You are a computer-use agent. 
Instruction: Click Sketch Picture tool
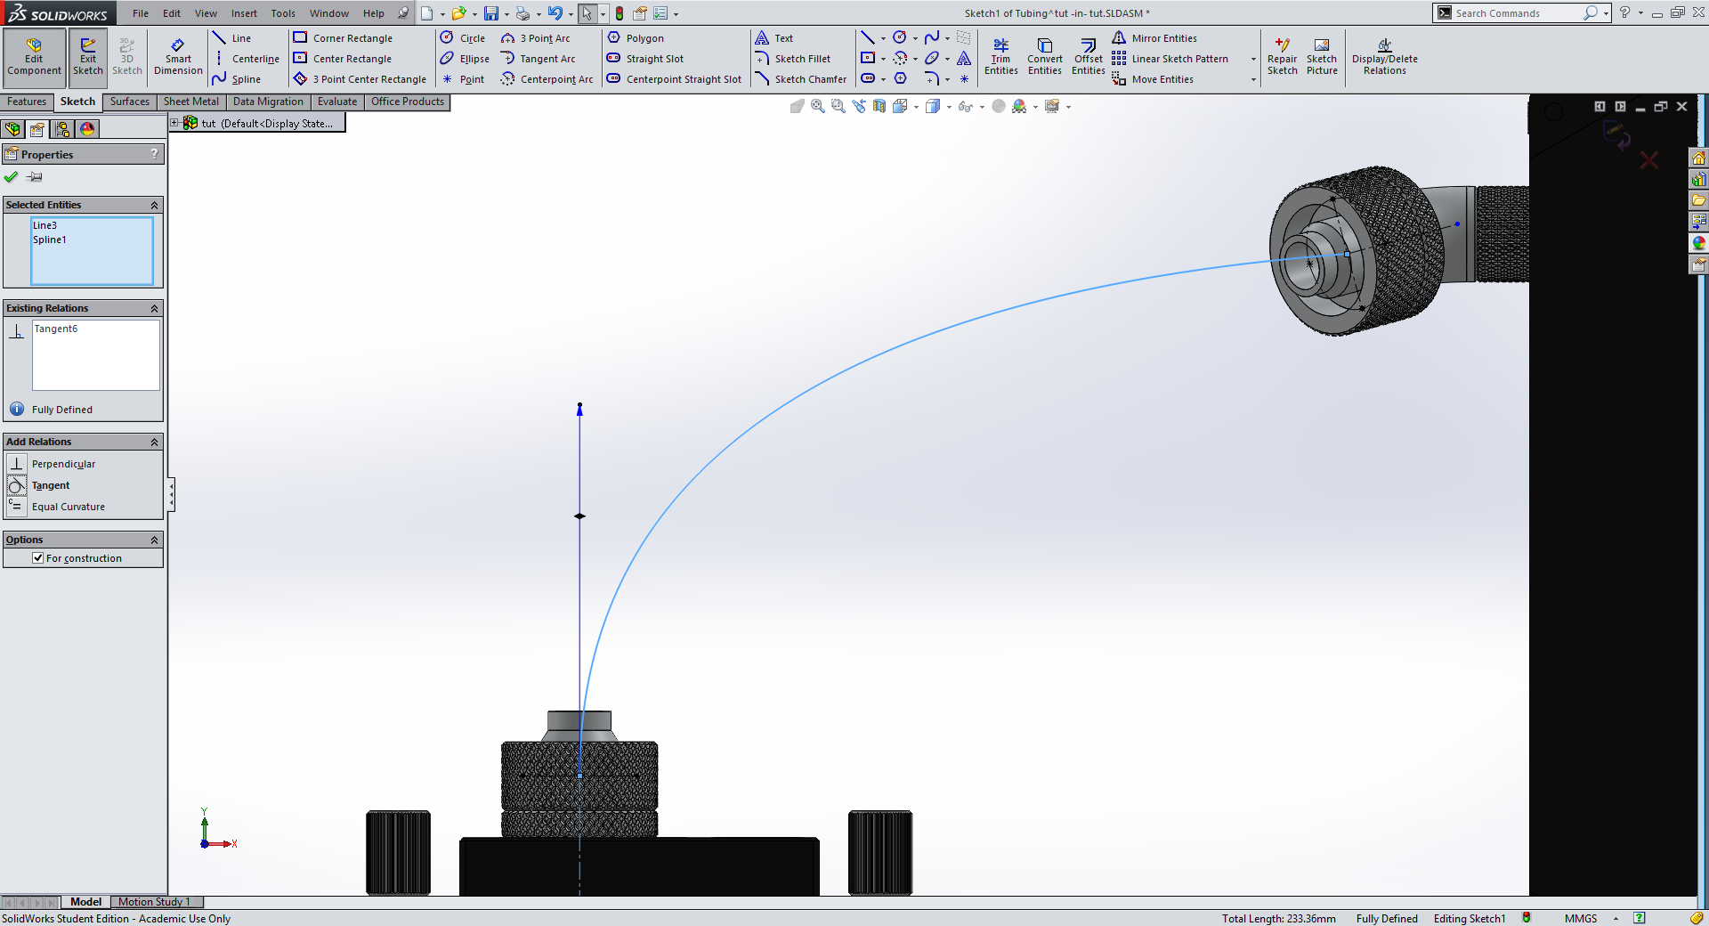click(1322, 57)
